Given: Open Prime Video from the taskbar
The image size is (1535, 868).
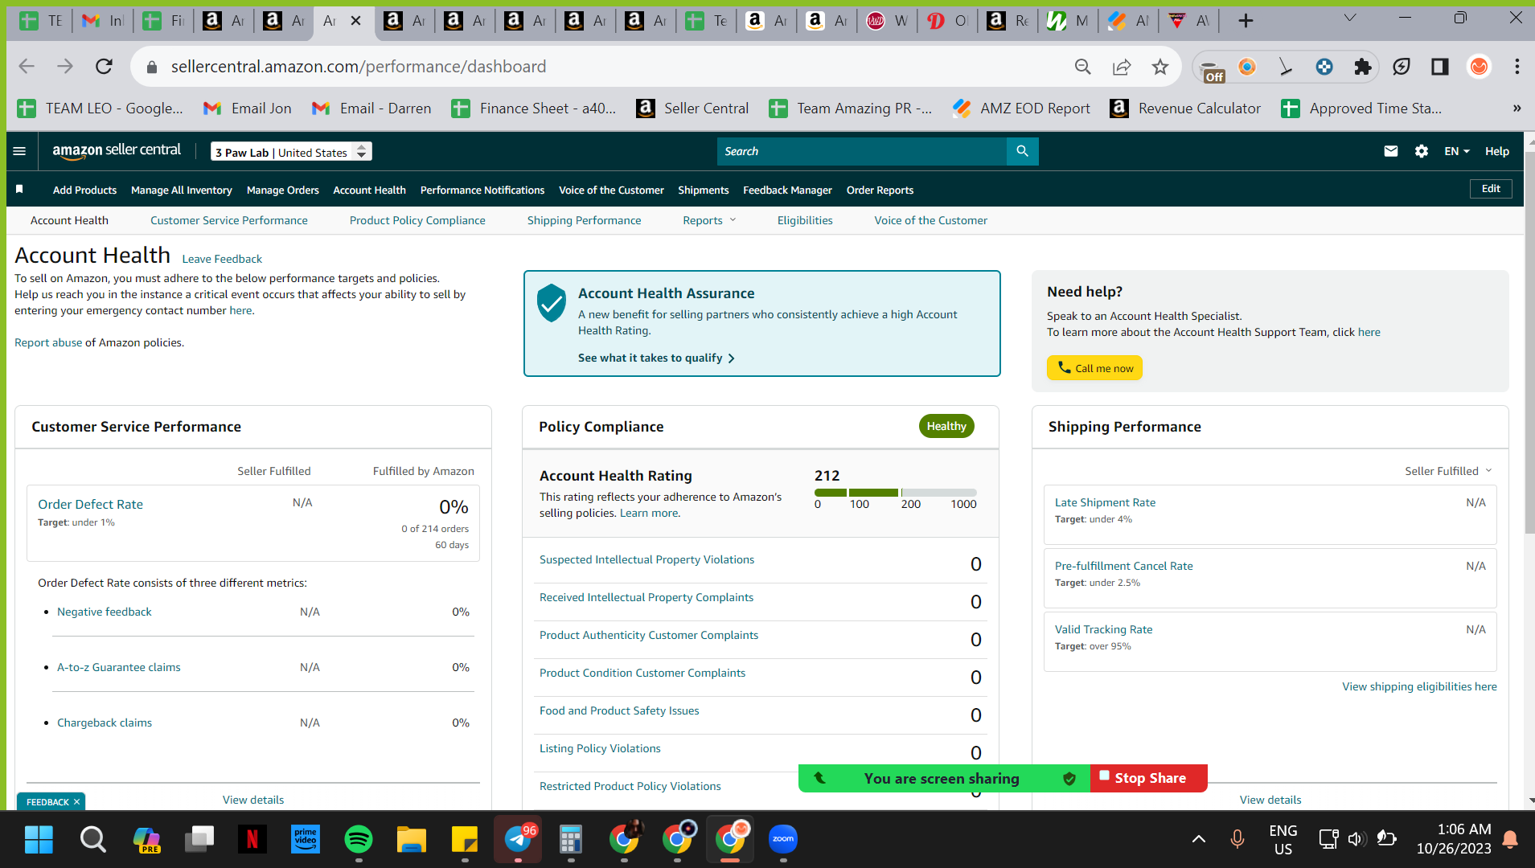Looking at the screenshot, I should tap(305, 839).
